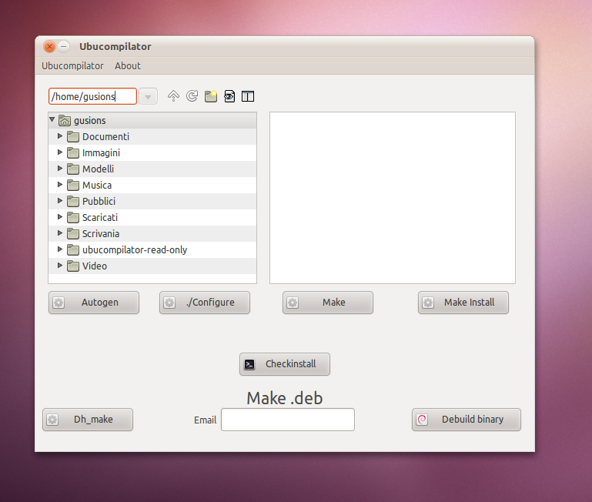Select the gusions home folder icon
Image resolution: width=592 pixels, height=502 pixels.
pyautogui.click(x=65, y=120)
